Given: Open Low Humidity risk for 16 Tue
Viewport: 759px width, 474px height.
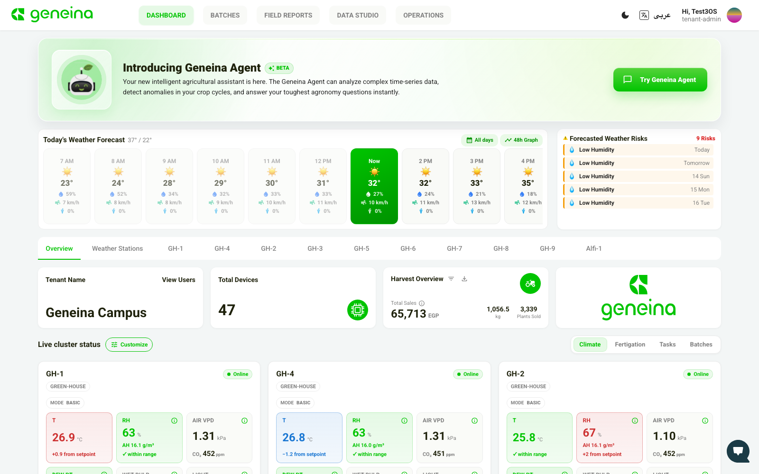Looking at the screenshot, I should coord(639,203).
